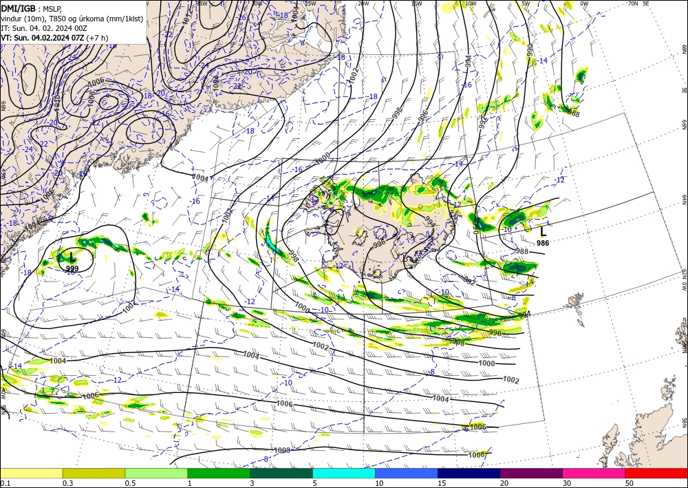Click the low pressure L marker above 986
This screenshot has width=688, height=488.
click(543, 231)
